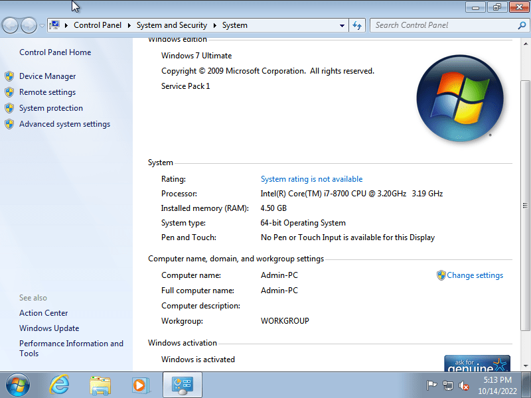Click the vertical scrollbar thumb

pyautogui.click(x=525, y=206)
